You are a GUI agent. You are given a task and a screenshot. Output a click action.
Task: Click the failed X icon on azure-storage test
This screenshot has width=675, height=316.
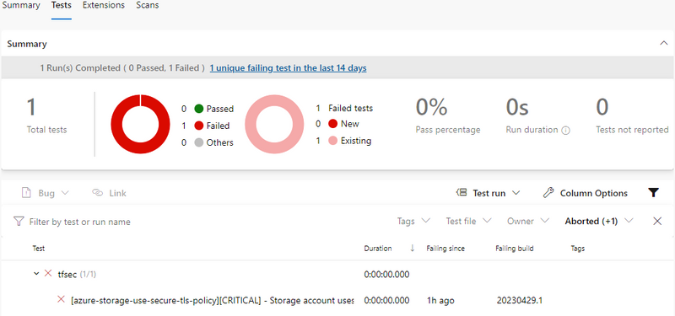click(61, 299)
